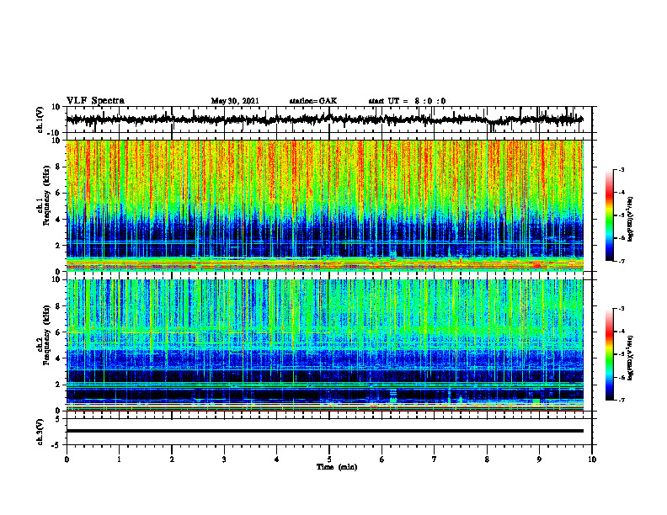Click the "Time (min)" axis label
The image size is (667, 515).
337,467
